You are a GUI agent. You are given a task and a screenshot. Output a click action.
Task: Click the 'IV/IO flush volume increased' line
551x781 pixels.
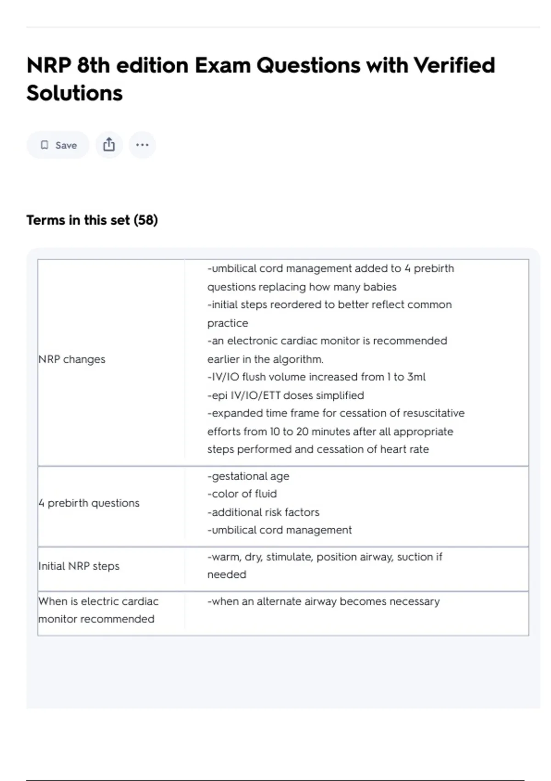coord(316,377)
